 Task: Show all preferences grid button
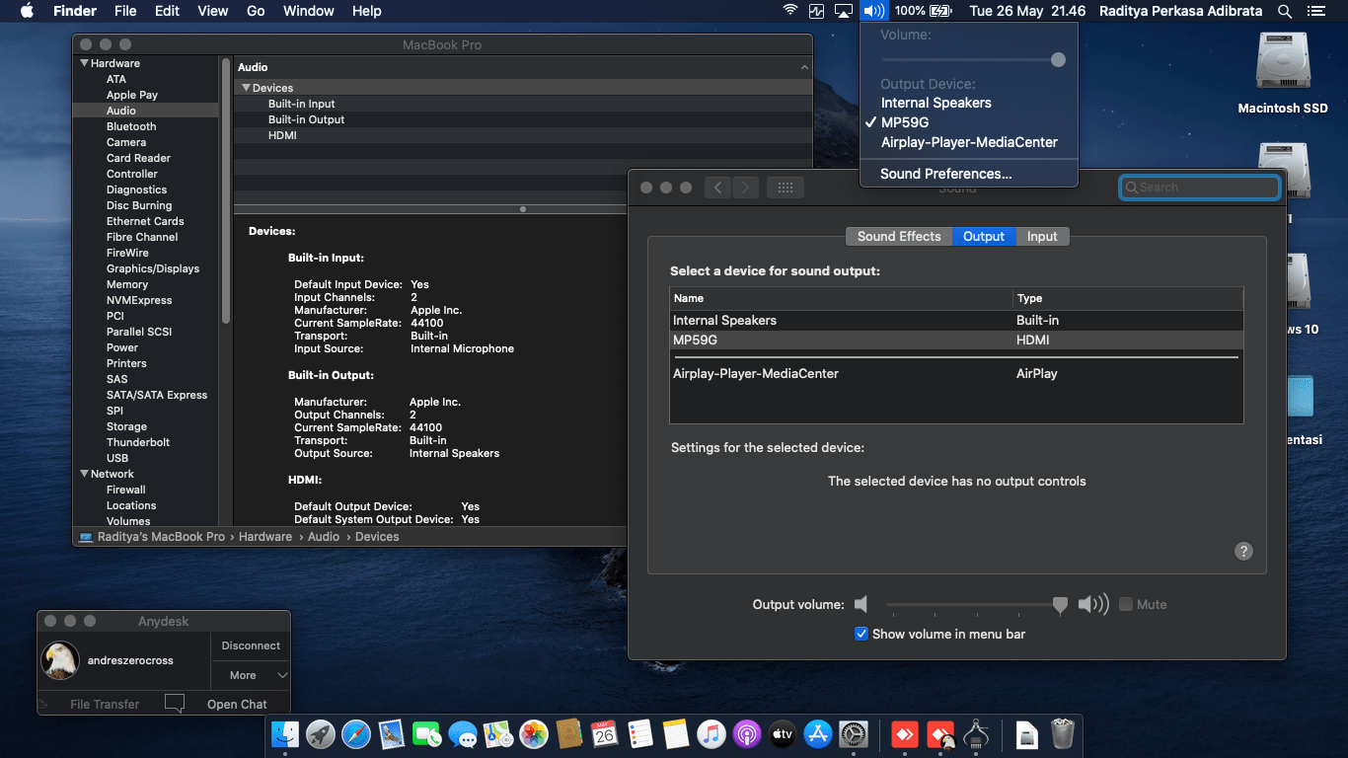coord(786,188)
